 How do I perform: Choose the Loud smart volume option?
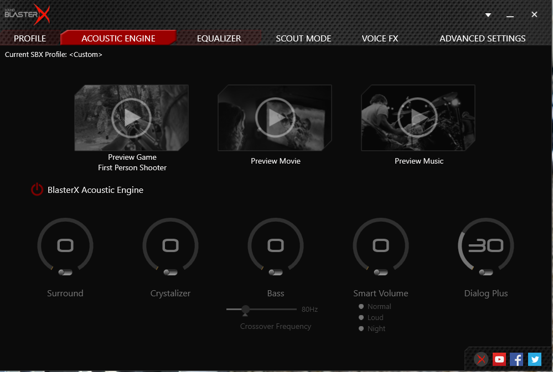pos(361,317)
